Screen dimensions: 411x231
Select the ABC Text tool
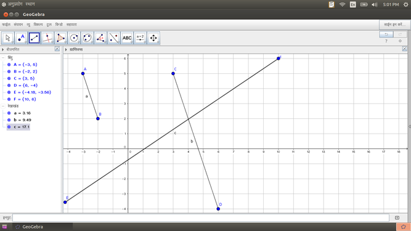coord(127,38)
